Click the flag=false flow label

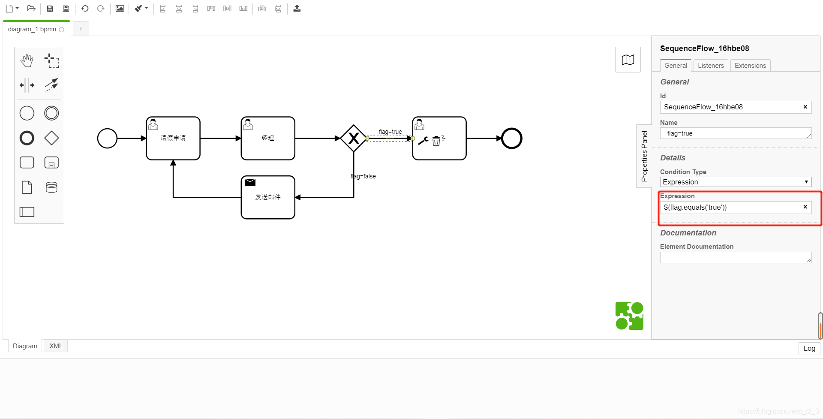tap(363, 176)
